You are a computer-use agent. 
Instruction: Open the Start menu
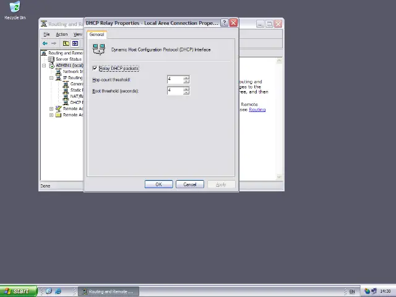pos(17,291)
